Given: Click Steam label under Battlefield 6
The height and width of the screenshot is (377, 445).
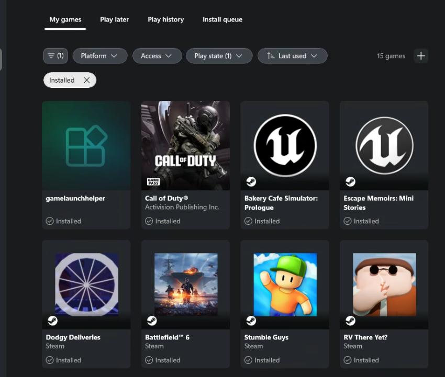Looking at the screenshot, I should 154,346.
